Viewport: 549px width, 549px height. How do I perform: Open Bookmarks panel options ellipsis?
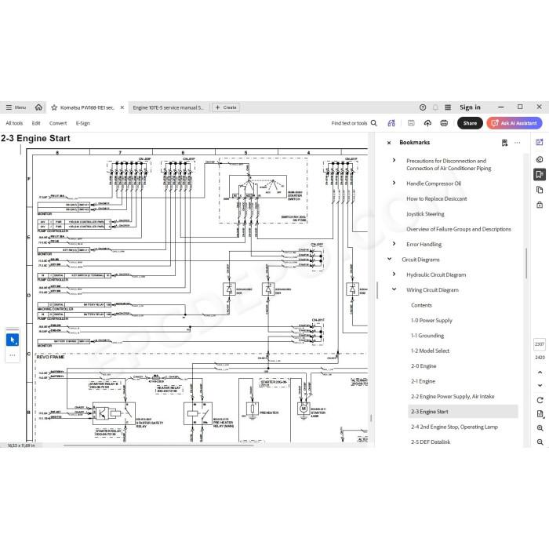pyautogui.click(x=517, y=143)
